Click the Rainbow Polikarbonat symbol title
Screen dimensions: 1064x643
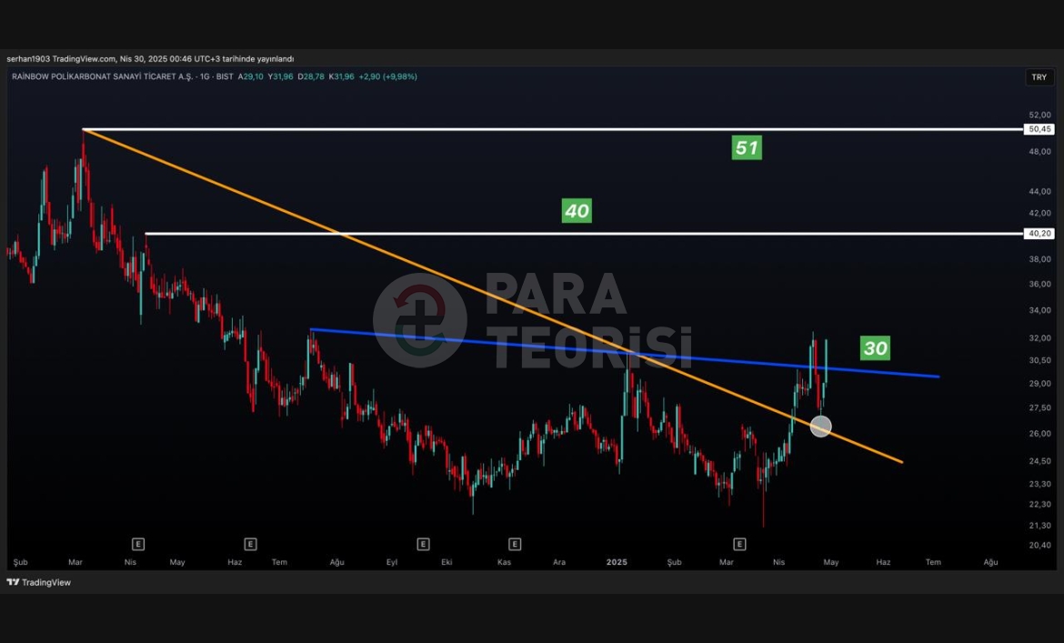point(100,77)
